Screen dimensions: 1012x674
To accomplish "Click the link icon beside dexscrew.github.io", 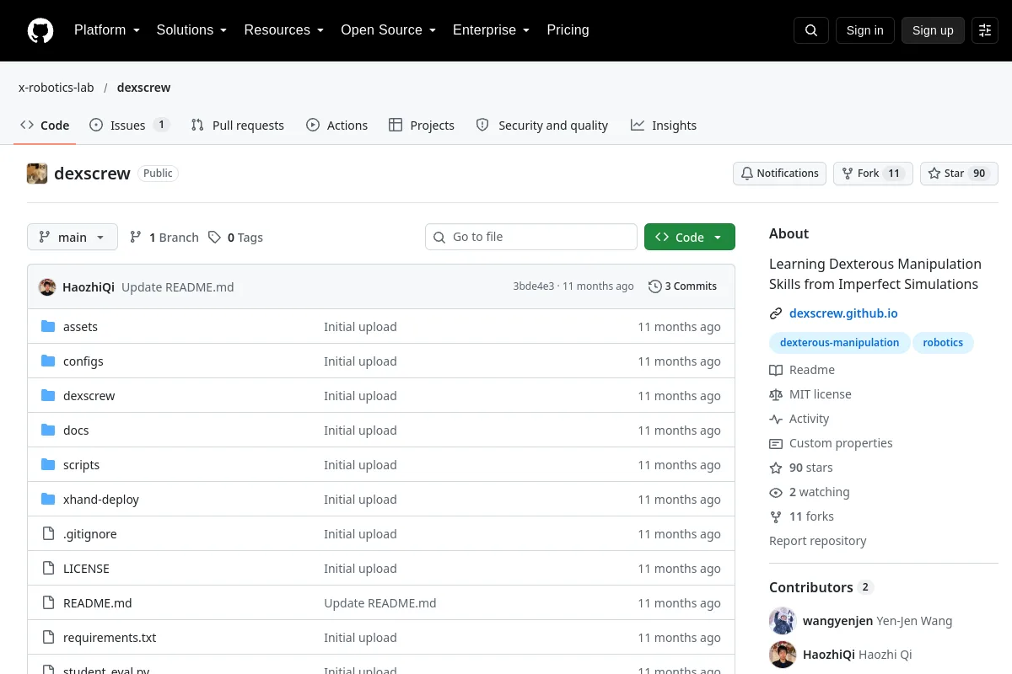I will click(776, 313).
